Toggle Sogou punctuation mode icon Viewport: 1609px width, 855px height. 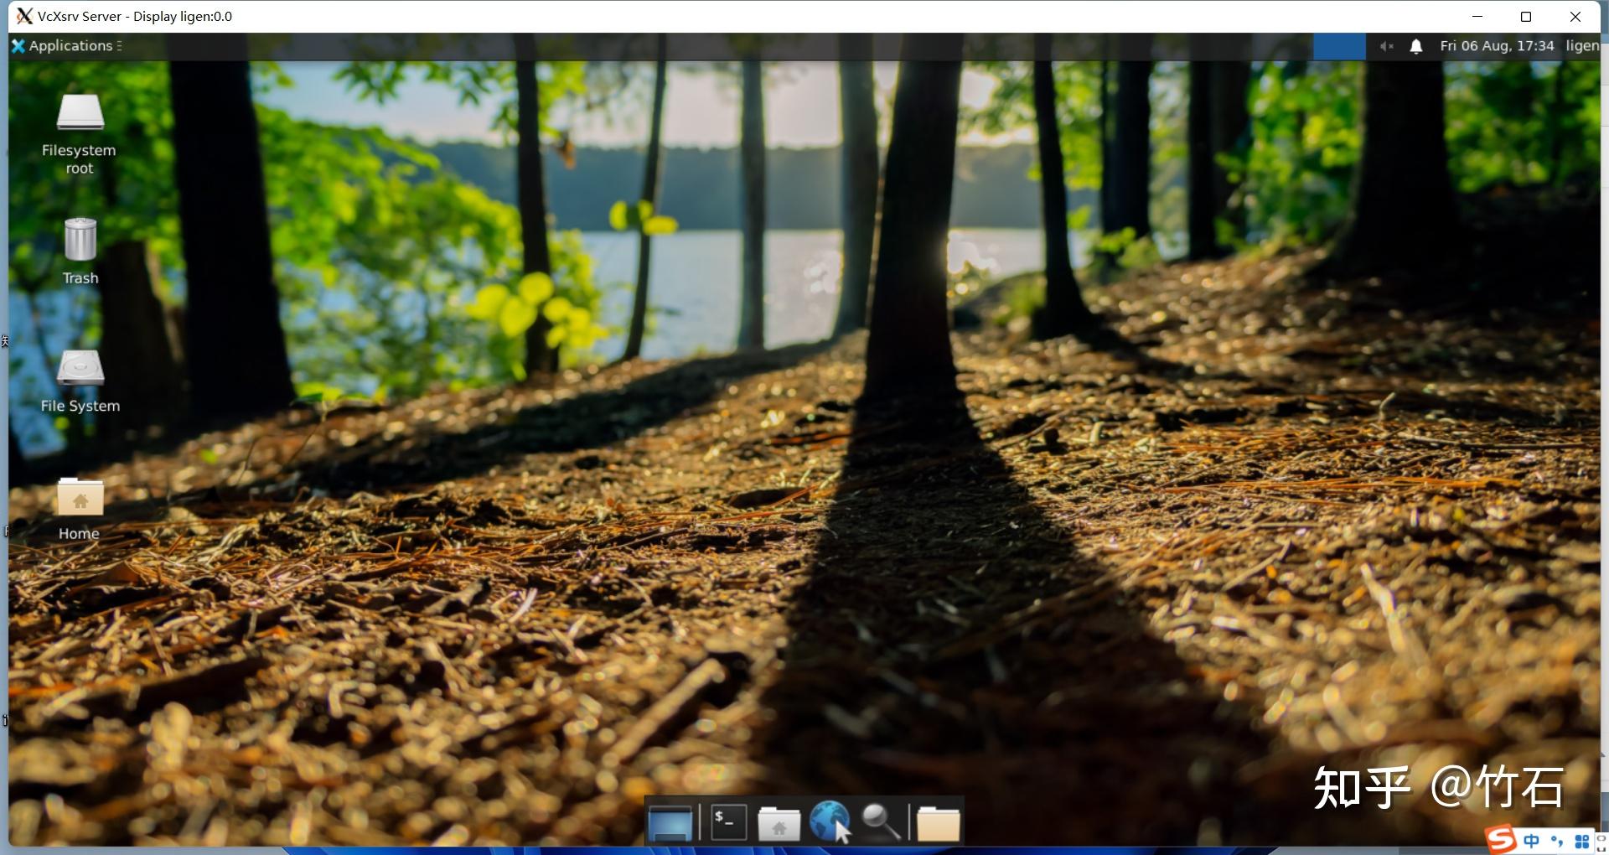coord(1557,841)
